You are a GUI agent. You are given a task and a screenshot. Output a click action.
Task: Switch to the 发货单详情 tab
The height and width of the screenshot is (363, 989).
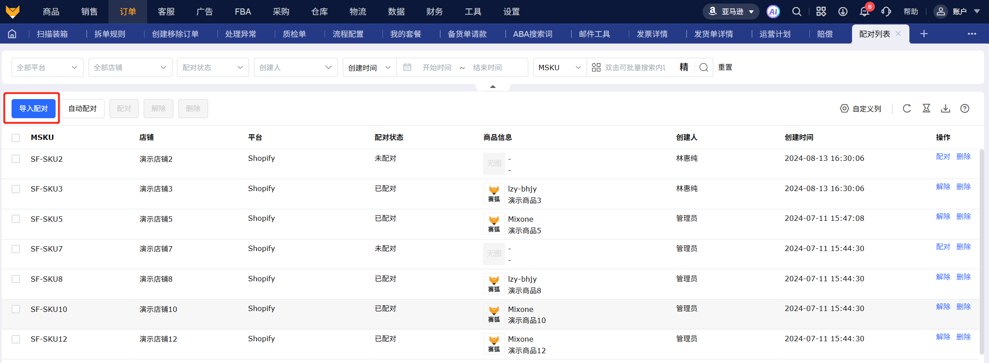714,34
